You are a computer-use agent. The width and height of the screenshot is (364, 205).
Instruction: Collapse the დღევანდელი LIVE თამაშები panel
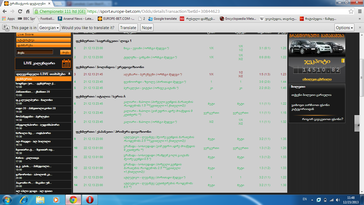(x=69, y=74)
